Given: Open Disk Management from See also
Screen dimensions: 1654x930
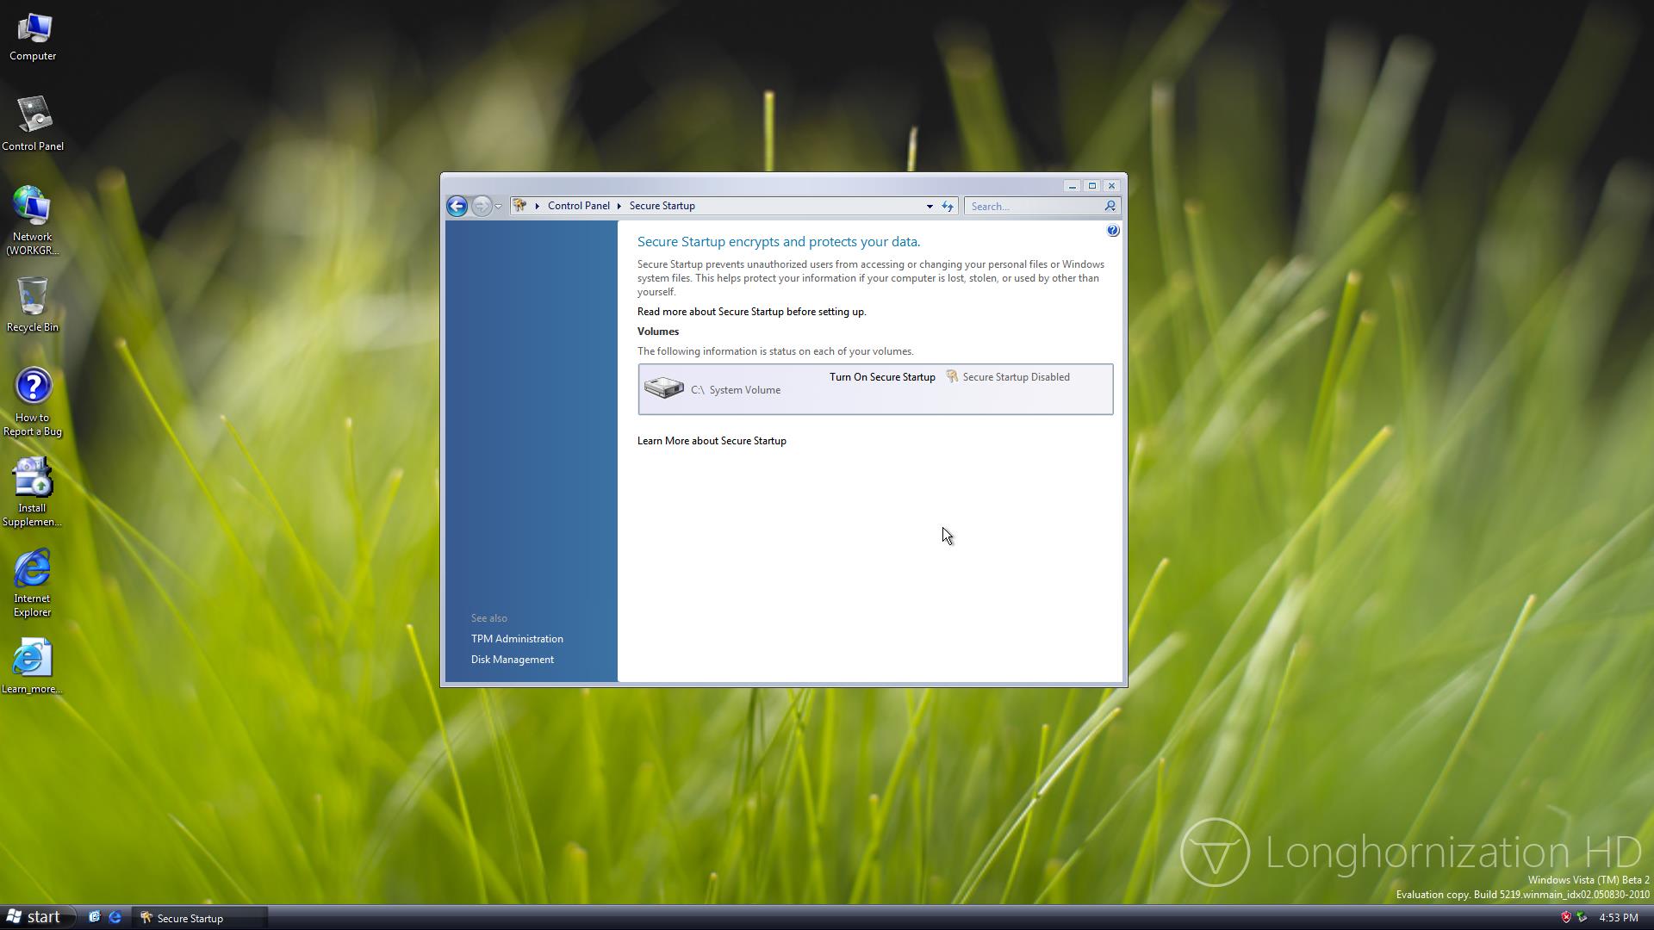Looking at the screenshot, I should click(x=512, y=660).
